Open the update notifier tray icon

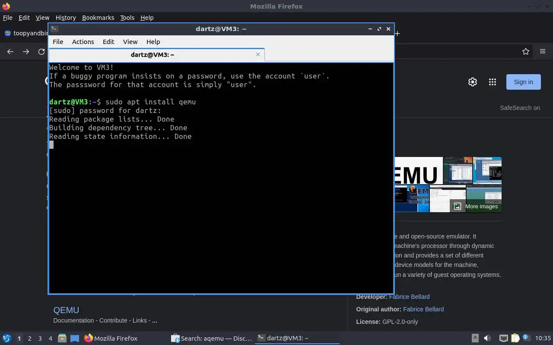pos(526,338)
